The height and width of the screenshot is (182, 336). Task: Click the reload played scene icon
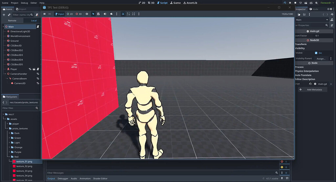(285, 3)
